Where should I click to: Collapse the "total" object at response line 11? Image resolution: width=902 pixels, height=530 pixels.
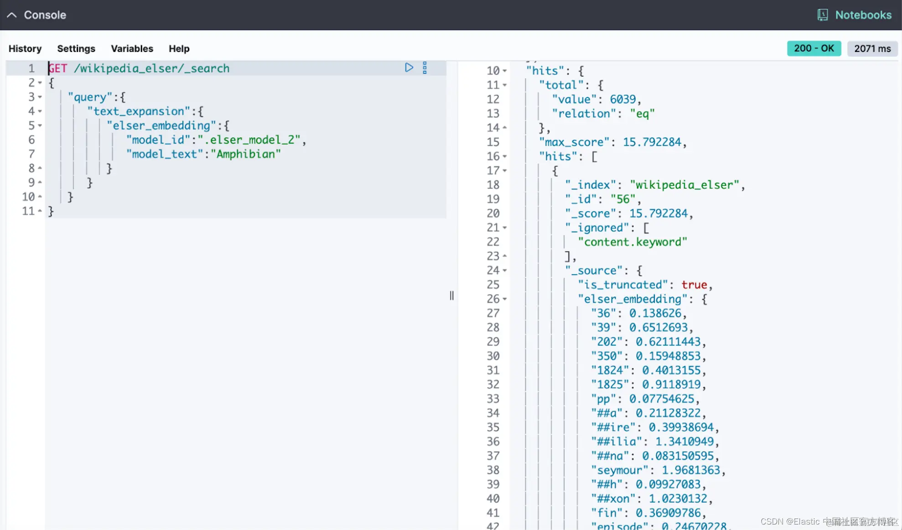click(x=505, y=85)
